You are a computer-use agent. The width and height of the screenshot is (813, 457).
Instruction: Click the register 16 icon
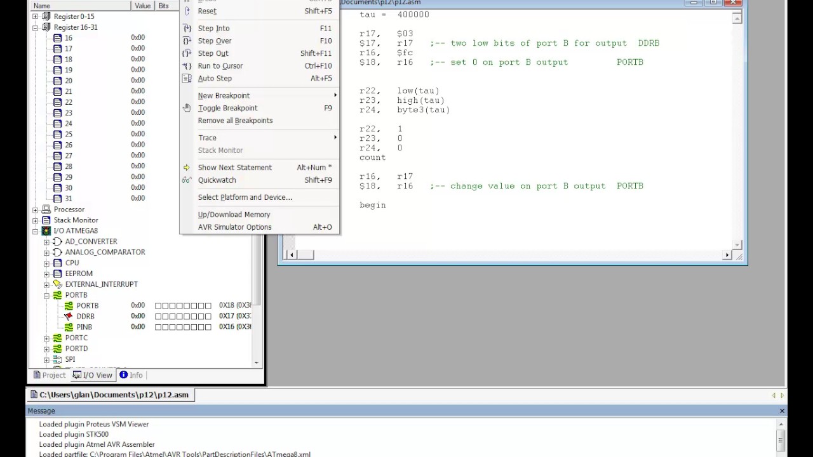pyautogui.click(x=58, y=37)
